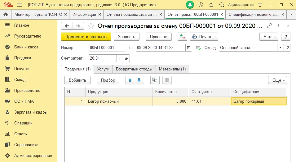Open account 20.01 card
Image resolution: width=296 pixels, height=162 pixels.
[x=126, y=58]
